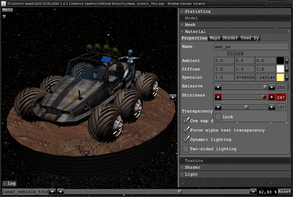Click the left arrow of the 255 slider
The height and width of the screenshot is (197, 293).
pos(218,87)
